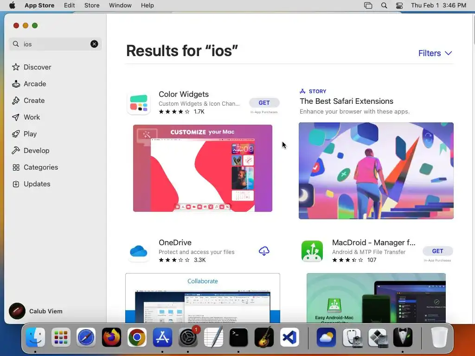475x356 pixels.
Task: Open Control Center in the menu bar
Action: click(x=399, y=6)
